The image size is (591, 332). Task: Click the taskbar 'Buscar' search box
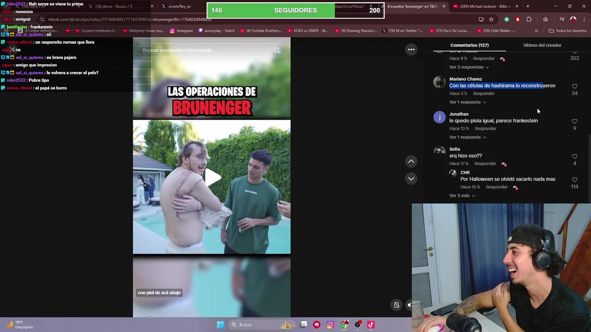pyautogui.click(x=261, y=325)
